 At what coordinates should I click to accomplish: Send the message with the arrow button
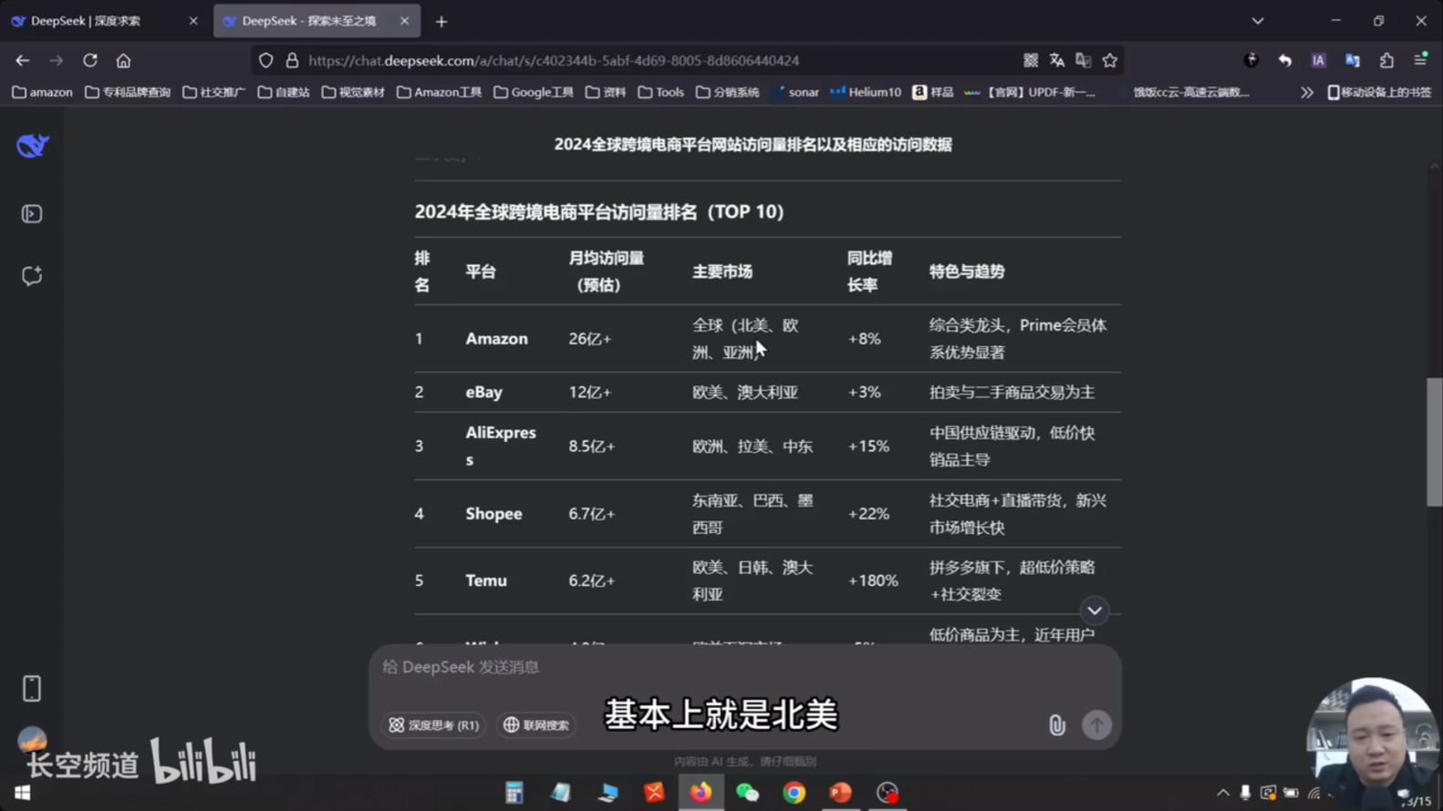tap(1096, 725)
